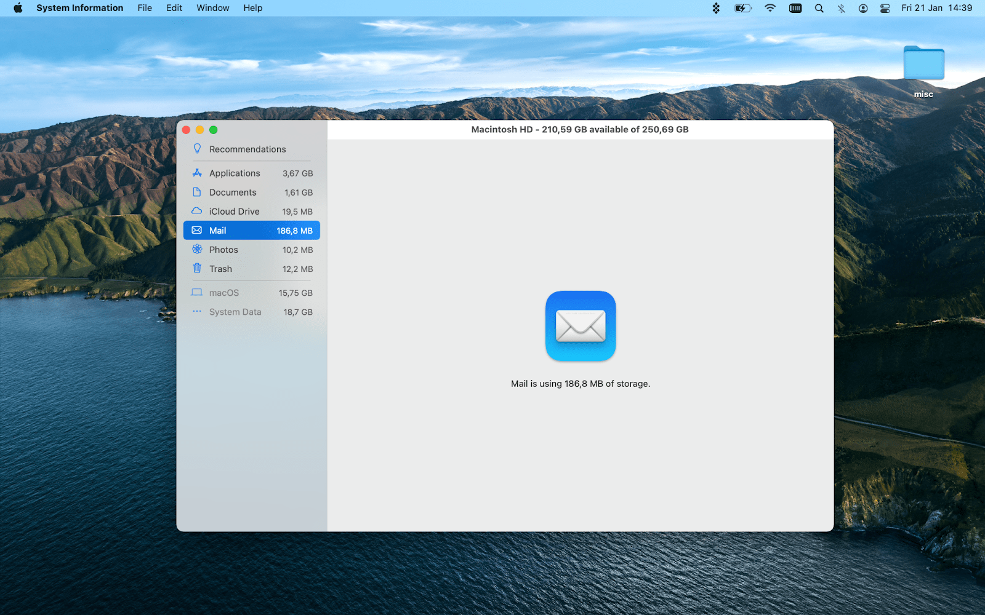The height and width of the screenshot is (615, 985).
Task: Click the memory monitor menu bar icon
Action: [x=795, y=8]
